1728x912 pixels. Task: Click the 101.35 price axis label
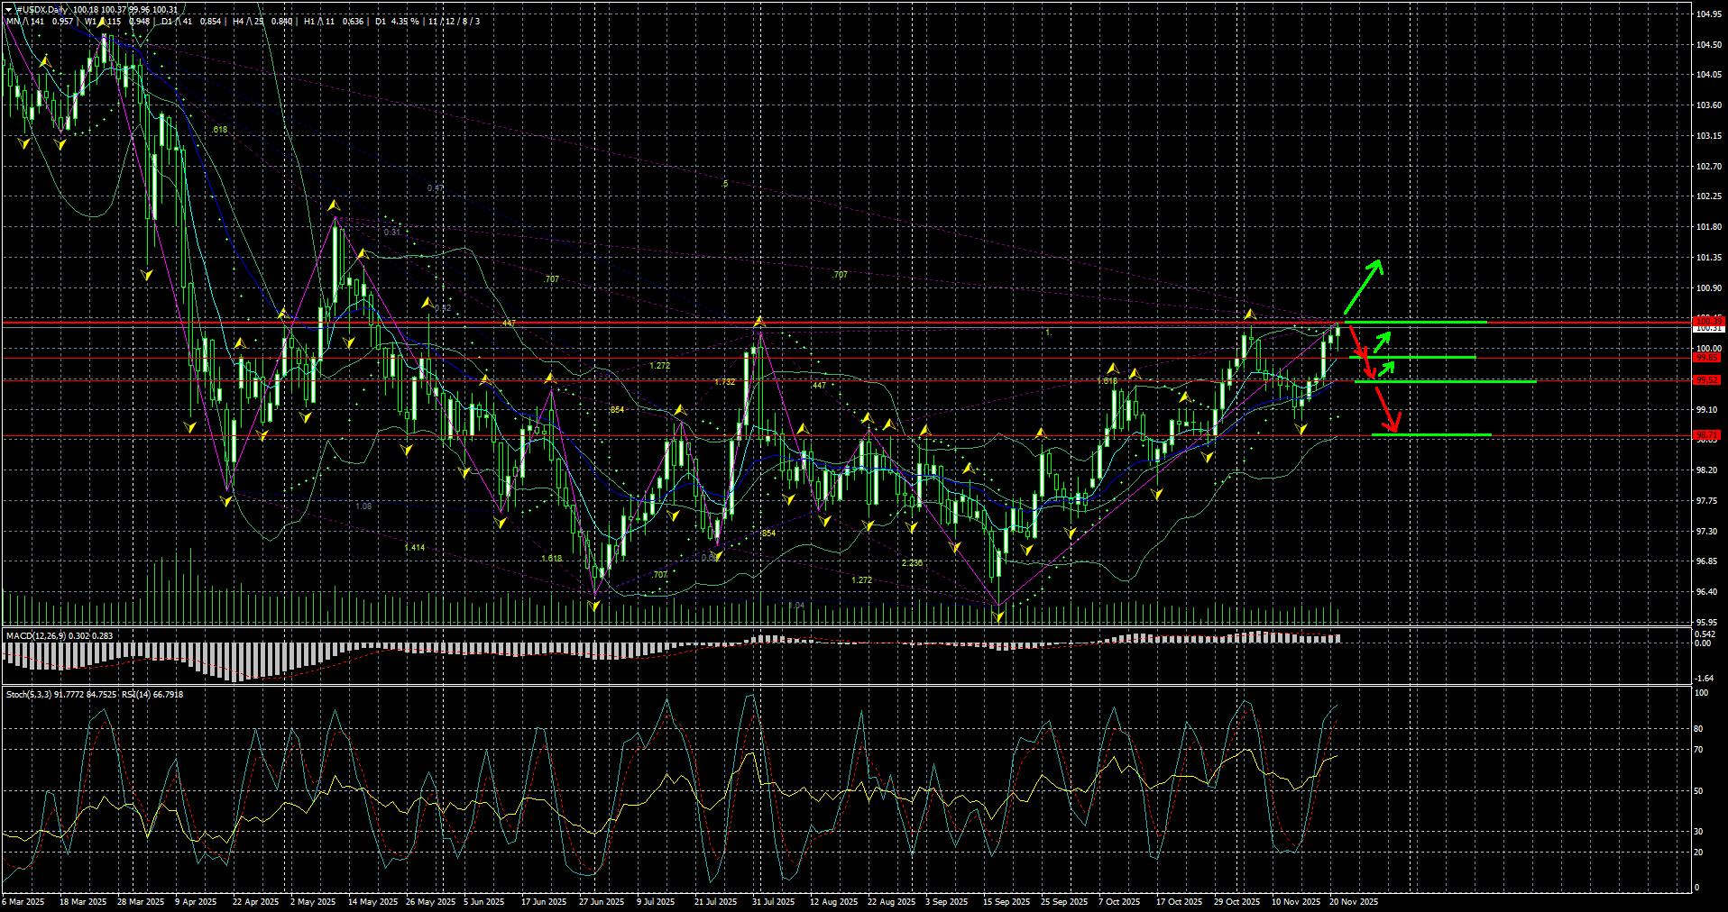tap(1708, 258)
